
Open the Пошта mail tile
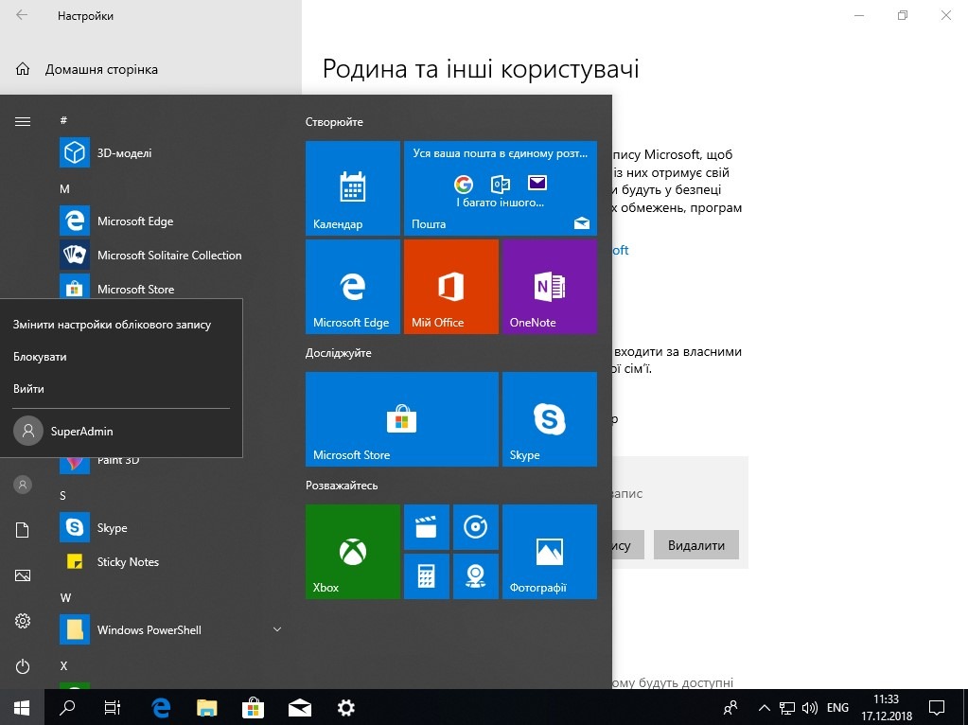click(x=500, y=187)
